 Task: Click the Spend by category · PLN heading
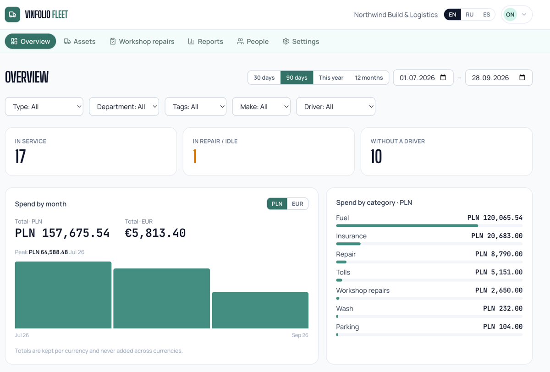point(374,202)
